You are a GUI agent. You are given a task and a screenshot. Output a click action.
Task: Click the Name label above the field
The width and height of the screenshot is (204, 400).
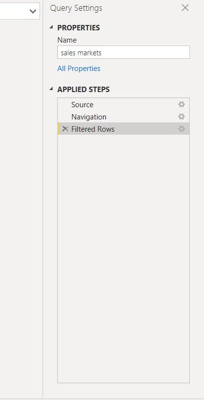(67, 40)
